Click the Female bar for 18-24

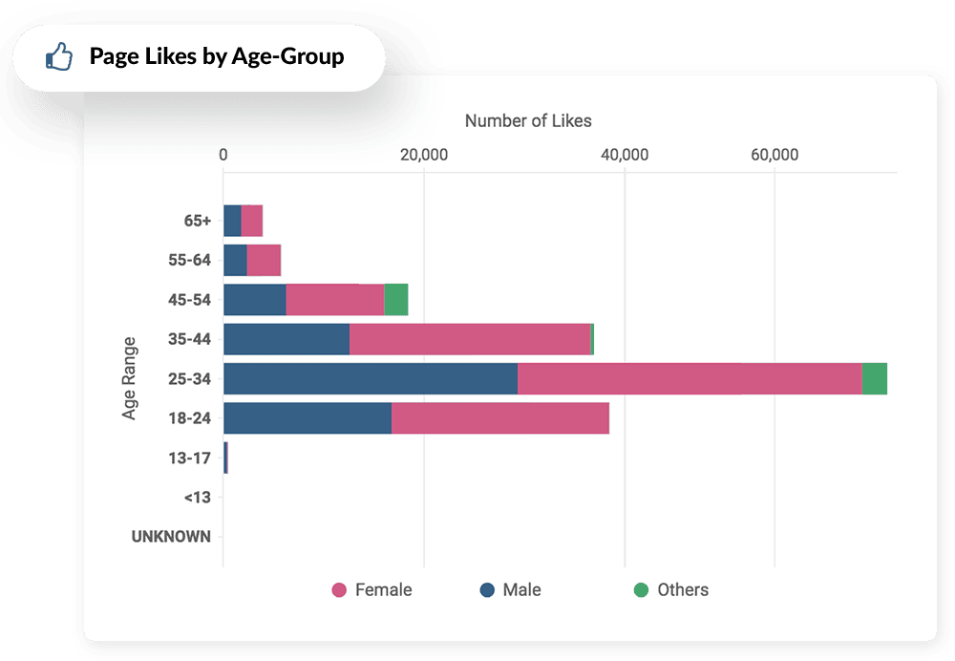tap(500, 418)
